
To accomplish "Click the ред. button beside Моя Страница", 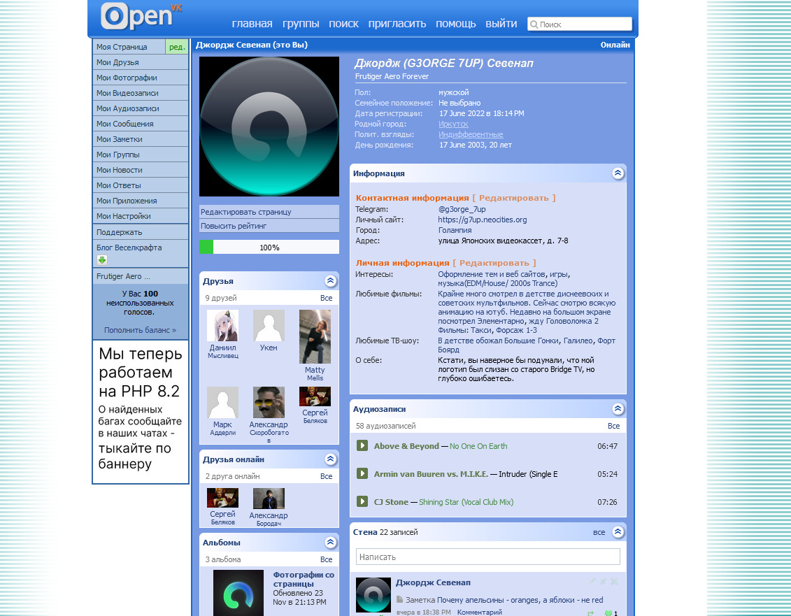I will coord(177,47).
